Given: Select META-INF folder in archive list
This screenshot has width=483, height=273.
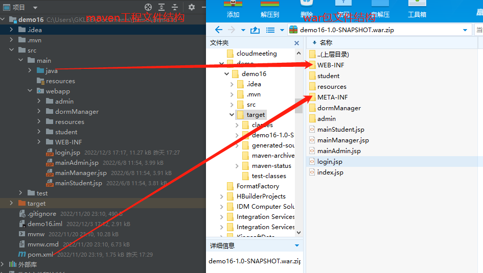Looking at the screenshot, I should point(328,97).
